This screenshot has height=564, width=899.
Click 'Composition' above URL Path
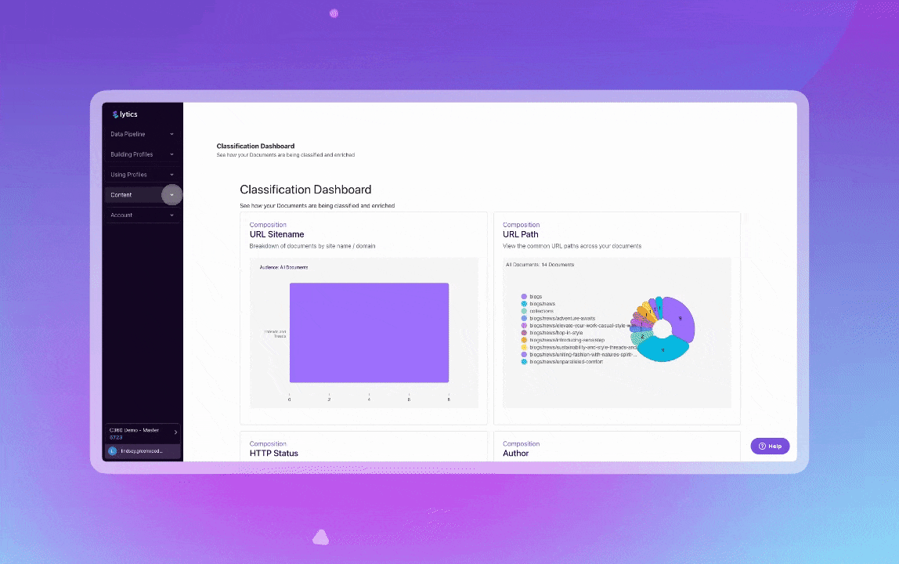coord(522,225)
